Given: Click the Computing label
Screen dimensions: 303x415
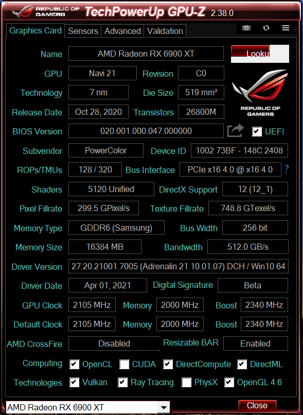Looking at the screenshot, I should click(x=42, y=364).
